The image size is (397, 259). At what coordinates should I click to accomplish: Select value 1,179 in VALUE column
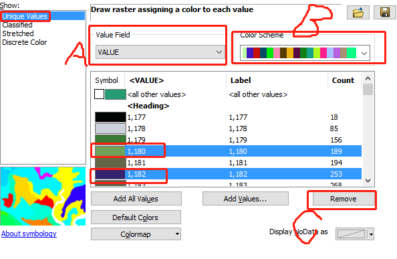[x=136, y=140]
